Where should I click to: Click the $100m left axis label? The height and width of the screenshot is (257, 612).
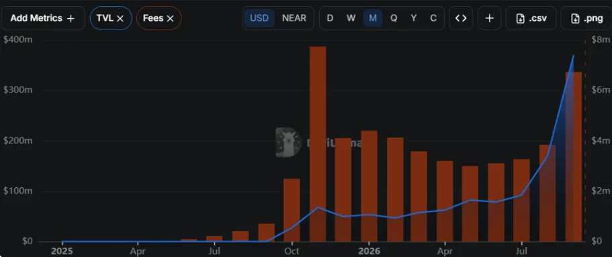(17, 191)
